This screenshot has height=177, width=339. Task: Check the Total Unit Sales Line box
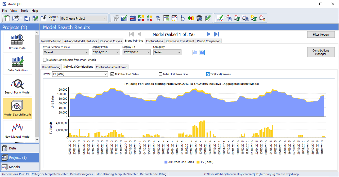click(160, 74)
